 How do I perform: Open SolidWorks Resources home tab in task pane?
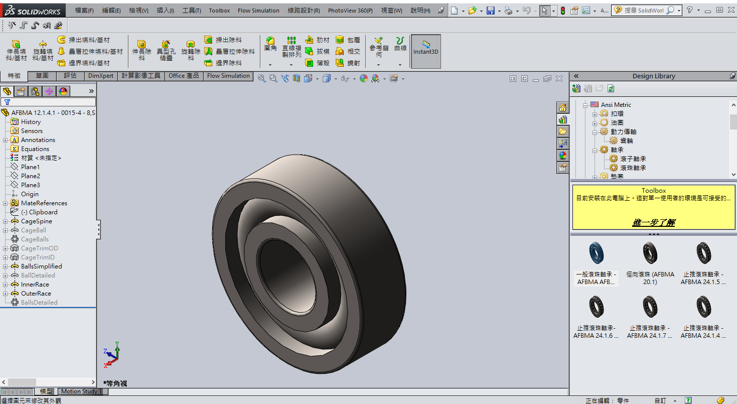(x=562, y=108)
